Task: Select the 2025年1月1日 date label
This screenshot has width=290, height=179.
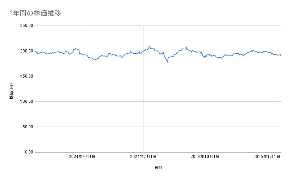Action: coord(267,157)
